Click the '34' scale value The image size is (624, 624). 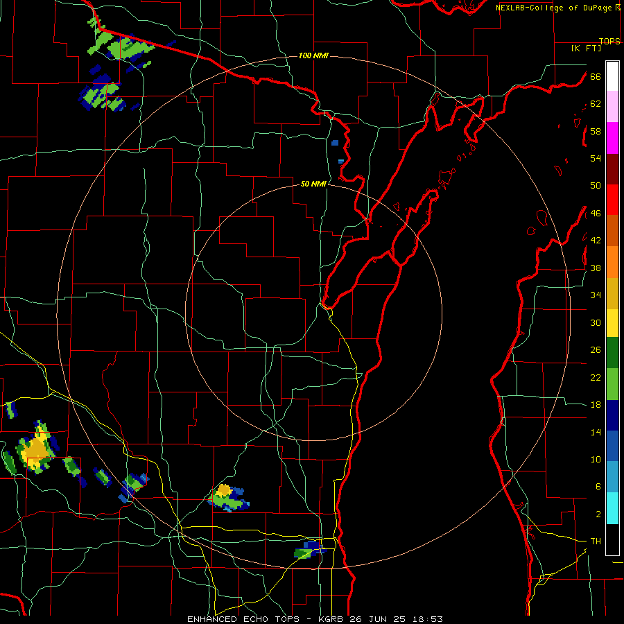596,295
